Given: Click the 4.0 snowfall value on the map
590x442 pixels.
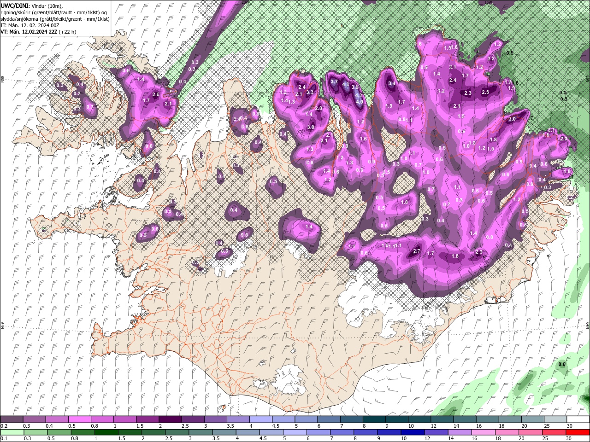Looking at the screenshot, I should [x=359, y=102].
